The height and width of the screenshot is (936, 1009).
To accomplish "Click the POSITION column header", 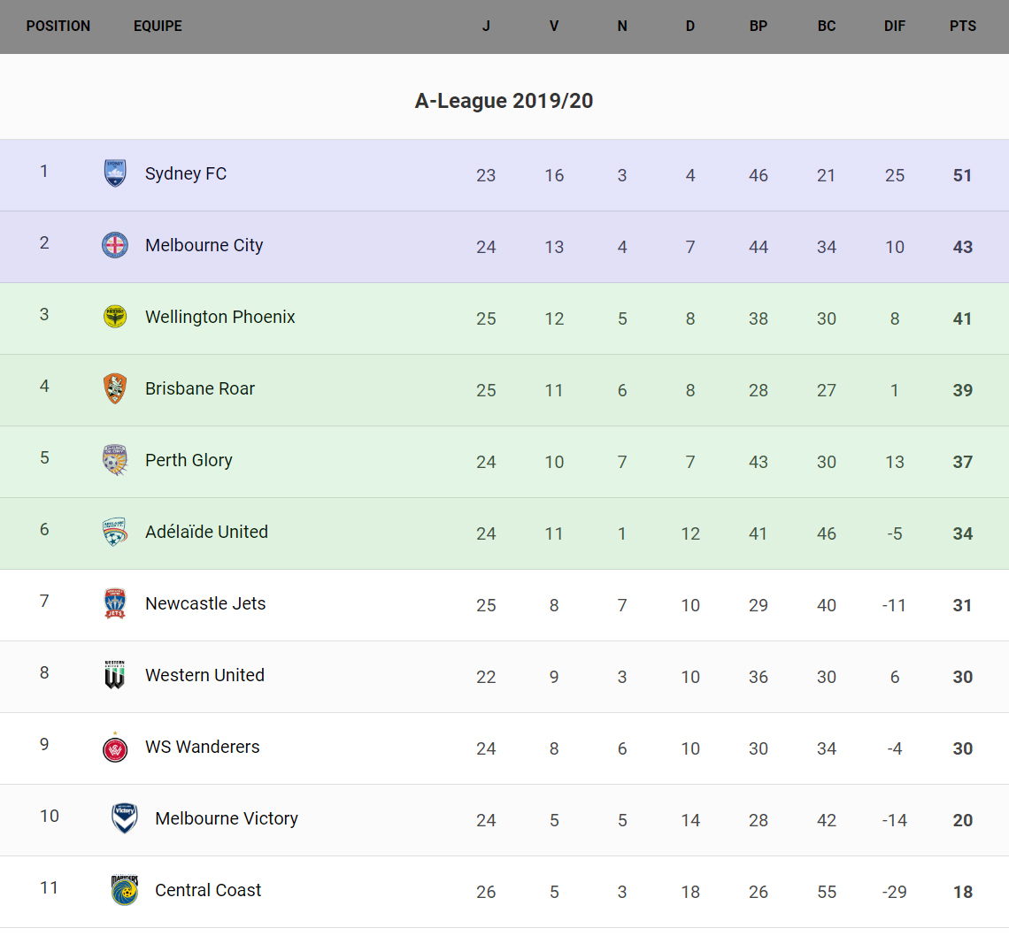I will [x=58, y=27].
